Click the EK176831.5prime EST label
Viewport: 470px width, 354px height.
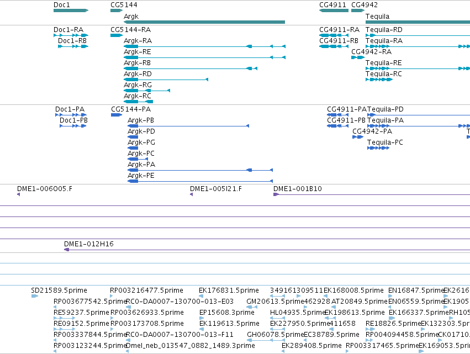[x=229, y=290]
